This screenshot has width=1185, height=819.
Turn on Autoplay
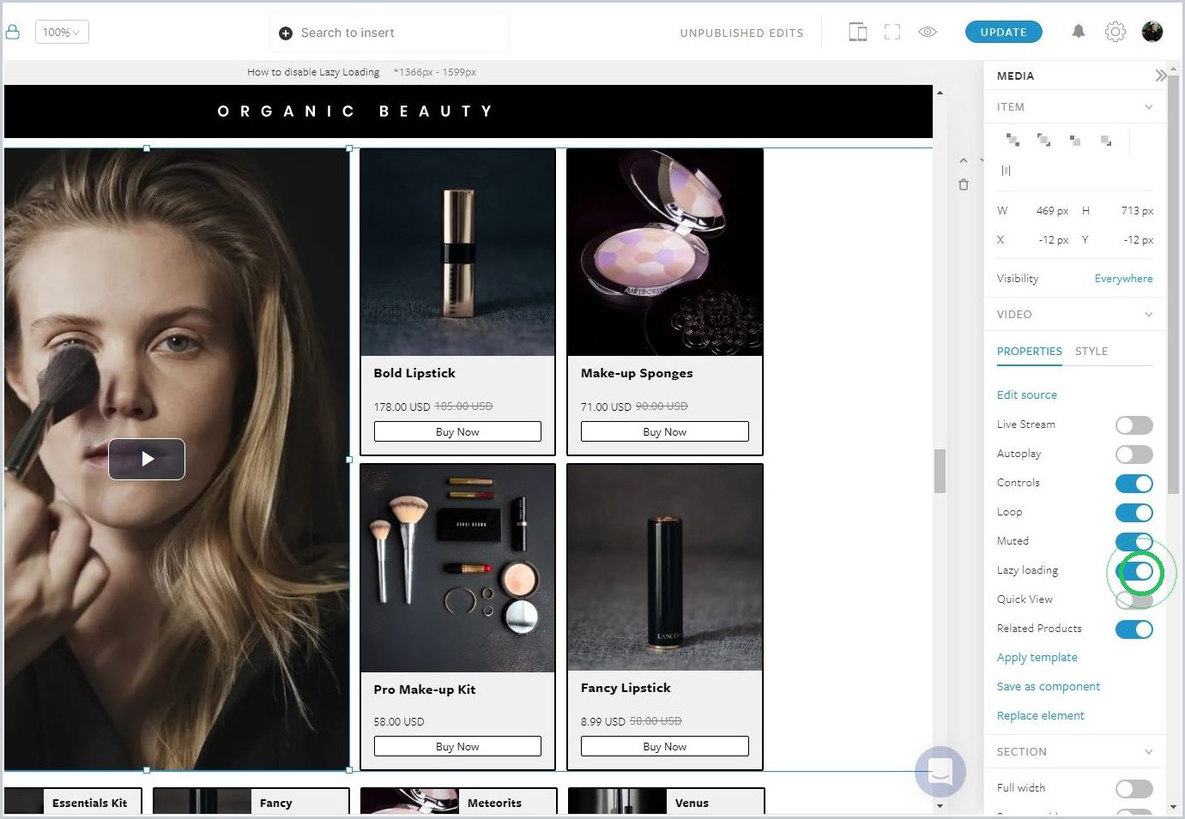[1134, 455]
